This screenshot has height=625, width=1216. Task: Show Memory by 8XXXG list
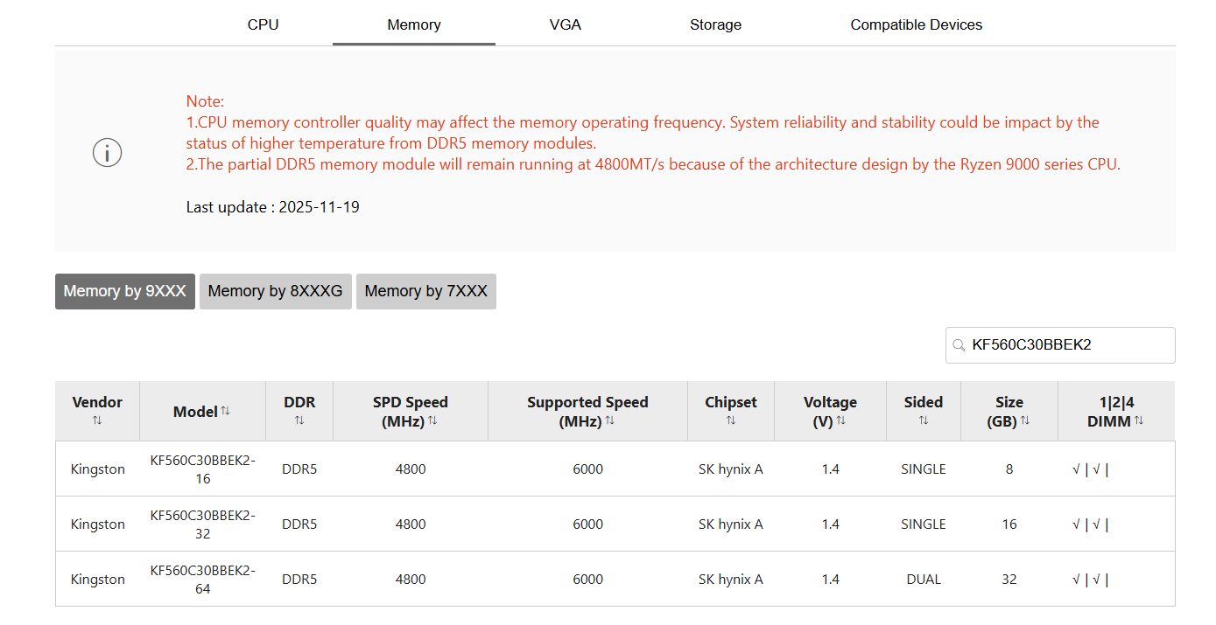pos(276,291)
